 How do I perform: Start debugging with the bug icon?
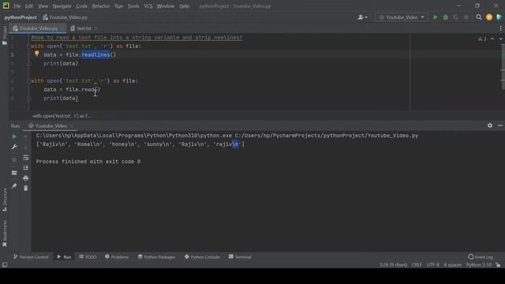(x=445, y=17)
